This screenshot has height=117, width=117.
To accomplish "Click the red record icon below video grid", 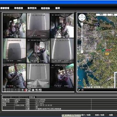I will 26,90.
